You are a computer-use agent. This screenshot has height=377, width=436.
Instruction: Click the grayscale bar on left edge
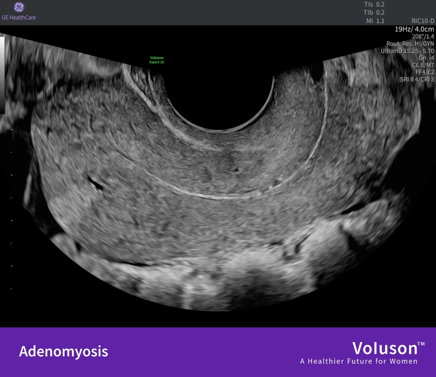coord(2,75)
